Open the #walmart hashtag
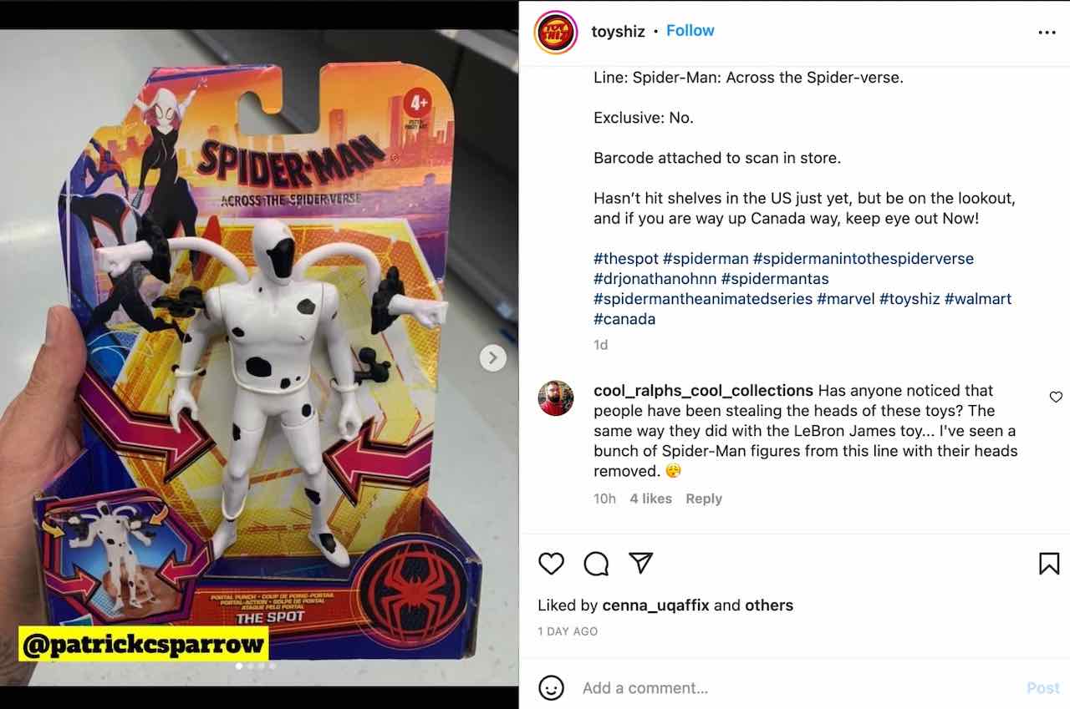The height and width of the screenshot is (709, 1070). tap(978, 298)
